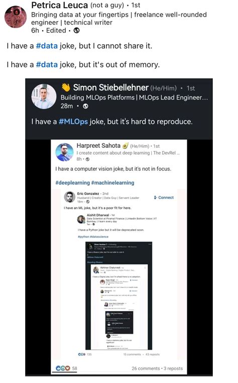The width and height of the screenshot is (238, 383).
Task: Open Eric Gonzalez's profile avatar
Action: [70, 197]
